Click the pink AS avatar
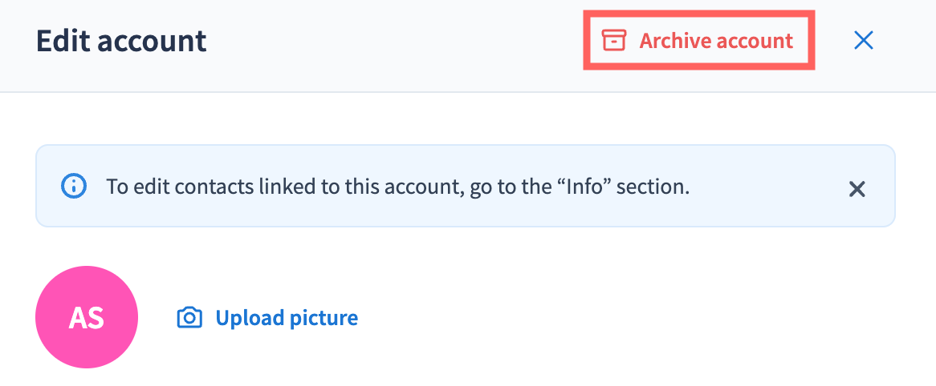Screen dimensions: 936x386 coord(87,317)
